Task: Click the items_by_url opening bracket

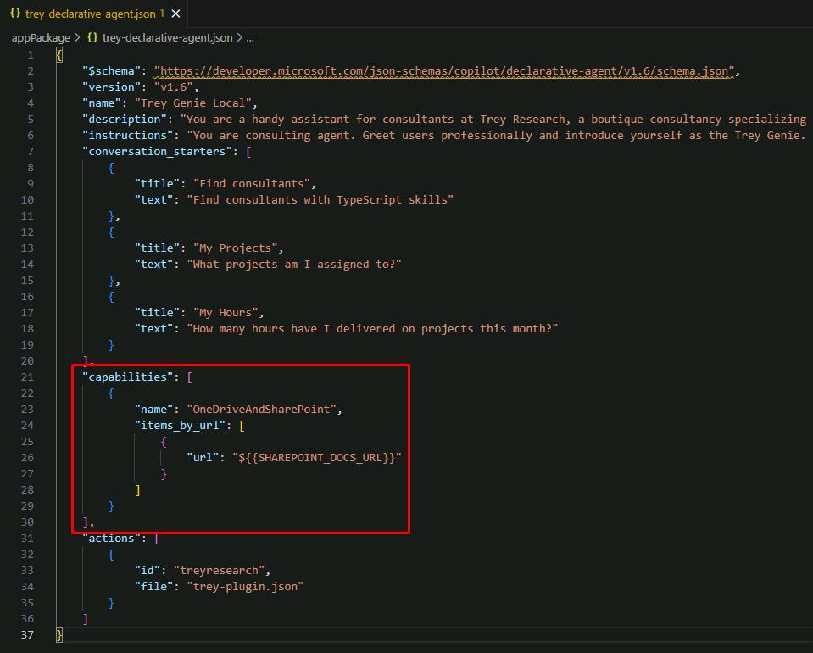Action: coord(242,426)
